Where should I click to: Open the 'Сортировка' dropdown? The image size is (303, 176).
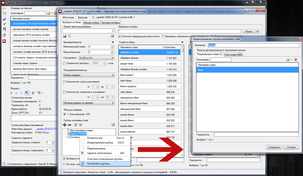click(x=96, y=58)
